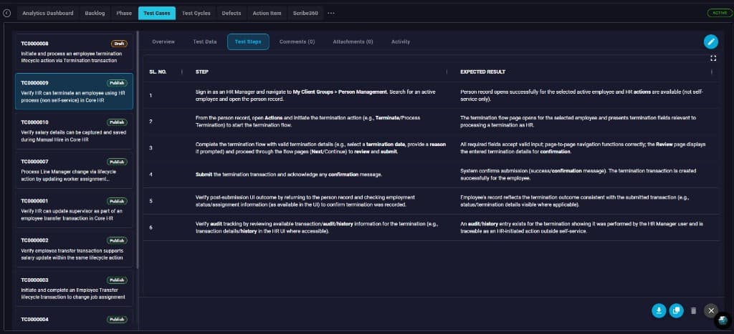Click the SL. NO. column header
The image size is (734, 334).
[158, 72]
